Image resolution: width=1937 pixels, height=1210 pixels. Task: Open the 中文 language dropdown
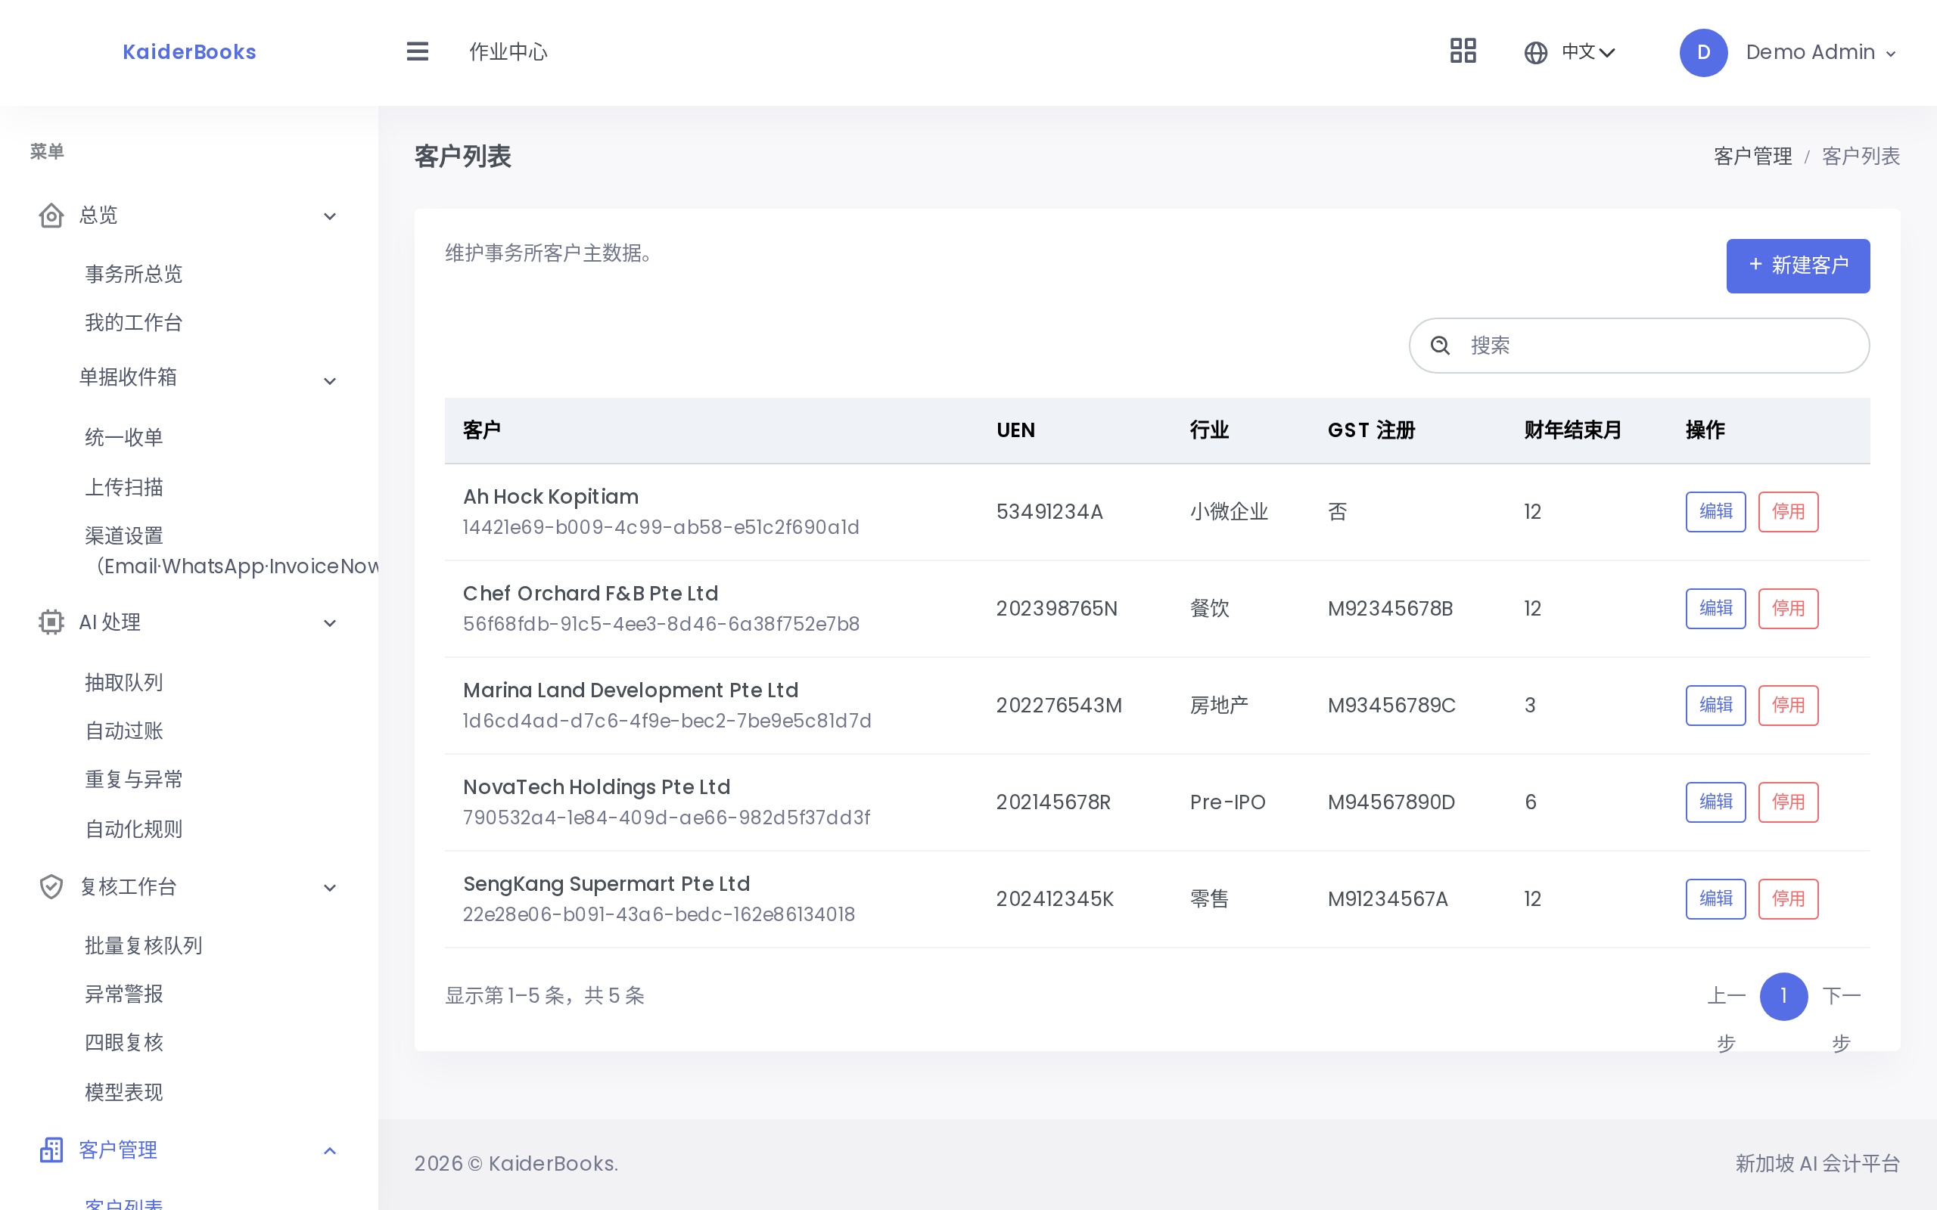(x=1588, y=53)
